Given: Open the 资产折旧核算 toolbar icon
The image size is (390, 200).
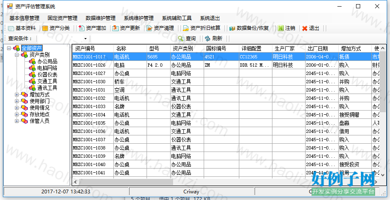Looking at the screenshot, I should click(186, 28).
